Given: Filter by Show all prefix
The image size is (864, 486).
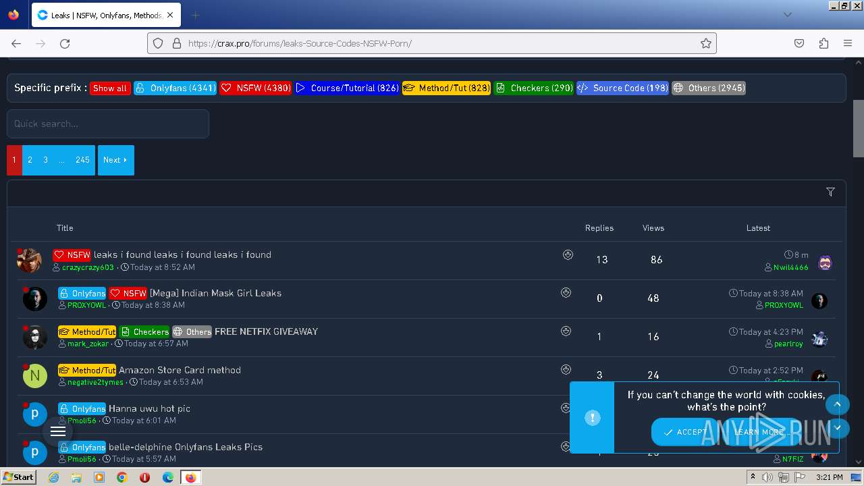Looking at the screenshot, I should (x=110, y=88).
